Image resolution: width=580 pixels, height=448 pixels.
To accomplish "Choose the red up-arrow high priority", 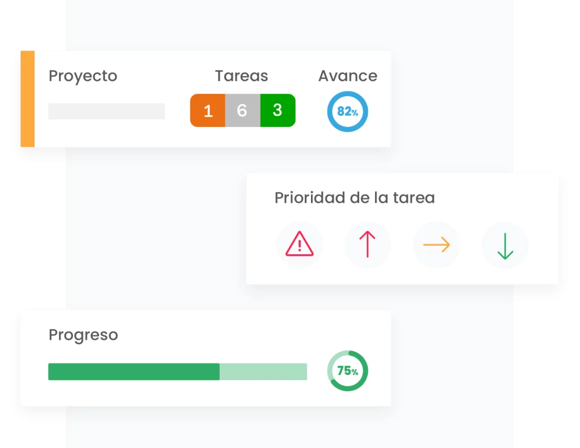I will pyautogui.click(x=367, y=245).
